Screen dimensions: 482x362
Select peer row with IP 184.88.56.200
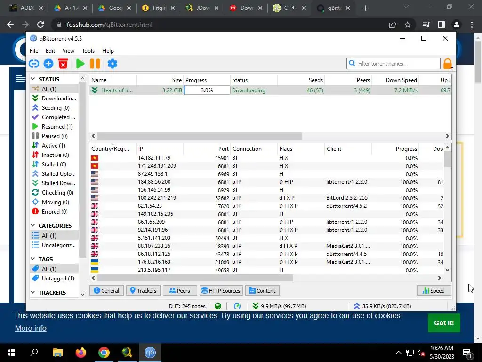click(x=267, y=182)
